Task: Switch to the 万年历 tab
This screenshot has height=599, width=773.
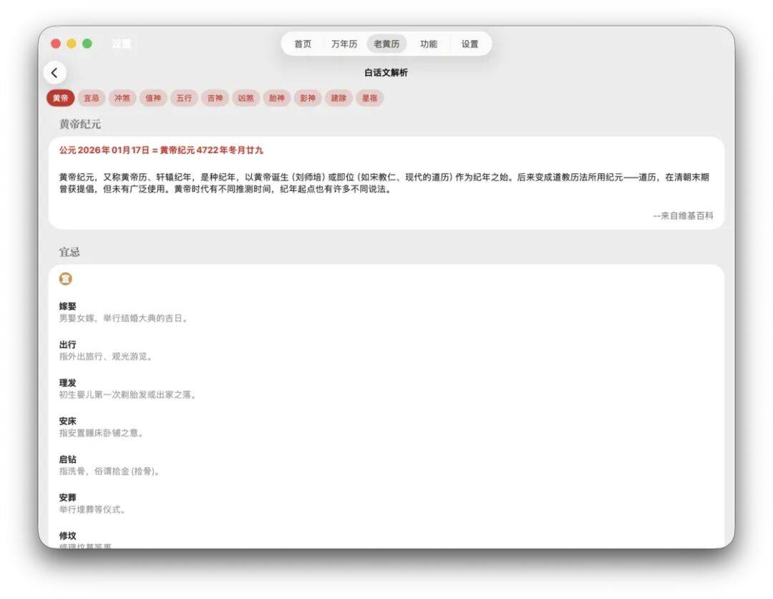Action: (344, 43)
